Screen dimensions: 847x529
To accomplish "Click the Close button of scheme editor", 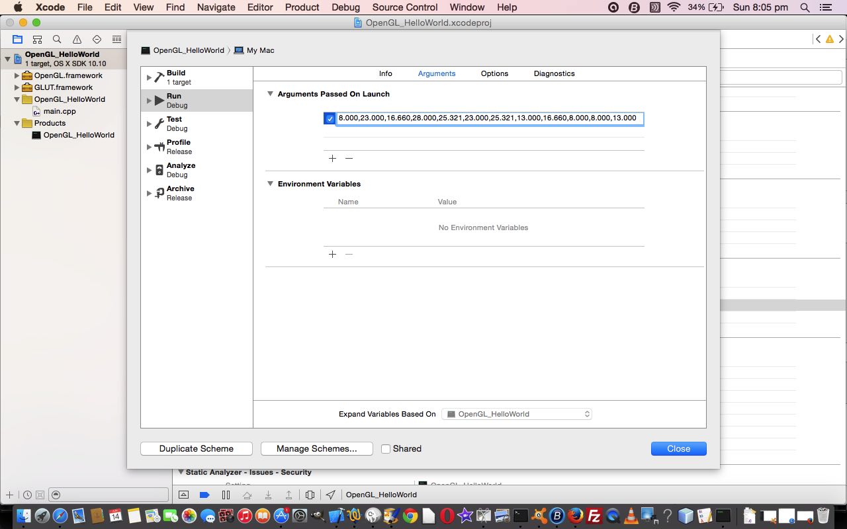I will (679, 448).
